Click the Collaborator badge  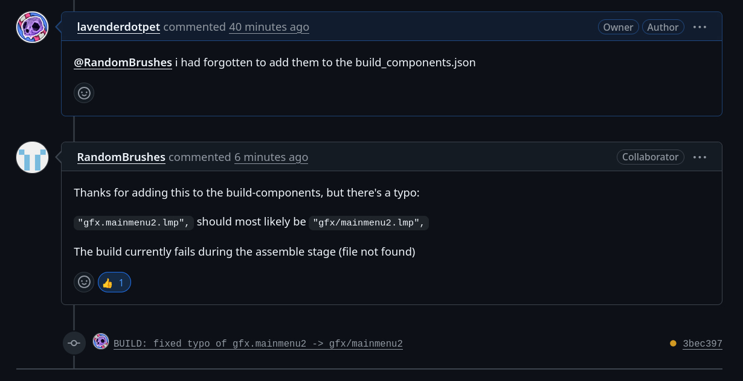click(x=650, y=157)
